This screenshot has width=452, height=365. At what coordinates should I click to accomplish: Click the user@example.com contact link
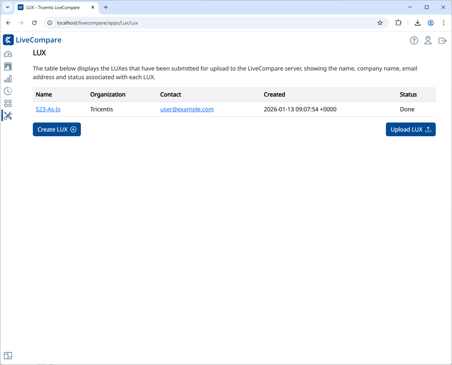(187, 109)
